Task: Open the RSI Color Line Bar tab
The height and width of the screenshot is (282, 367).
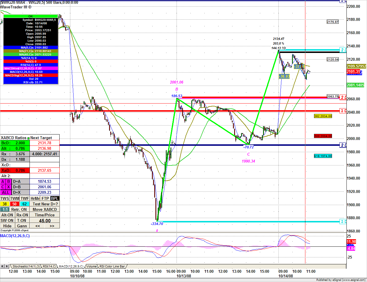Action: [112, 266]
